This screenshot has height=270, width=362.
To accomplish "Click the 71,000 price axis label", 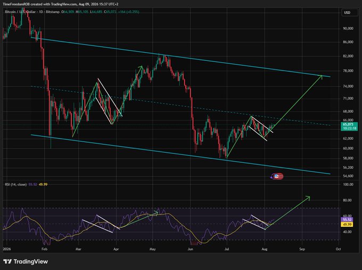I will [348, 99].
